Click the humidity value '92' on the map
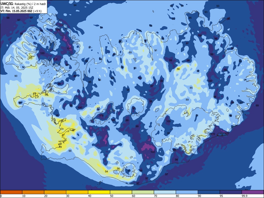Viewport: 264px width, 198px height. tap(198, 71)
